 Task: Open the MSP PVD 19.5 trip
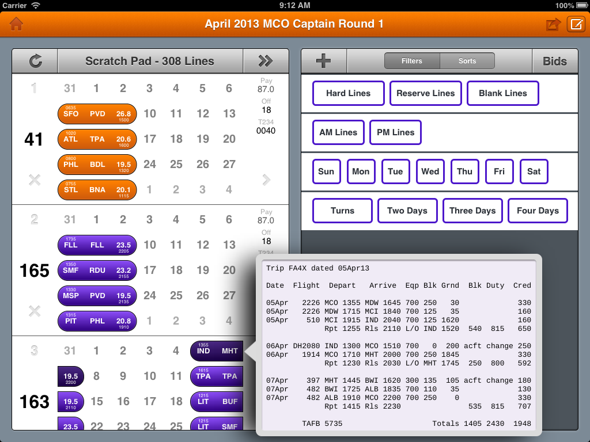[97, 296]
